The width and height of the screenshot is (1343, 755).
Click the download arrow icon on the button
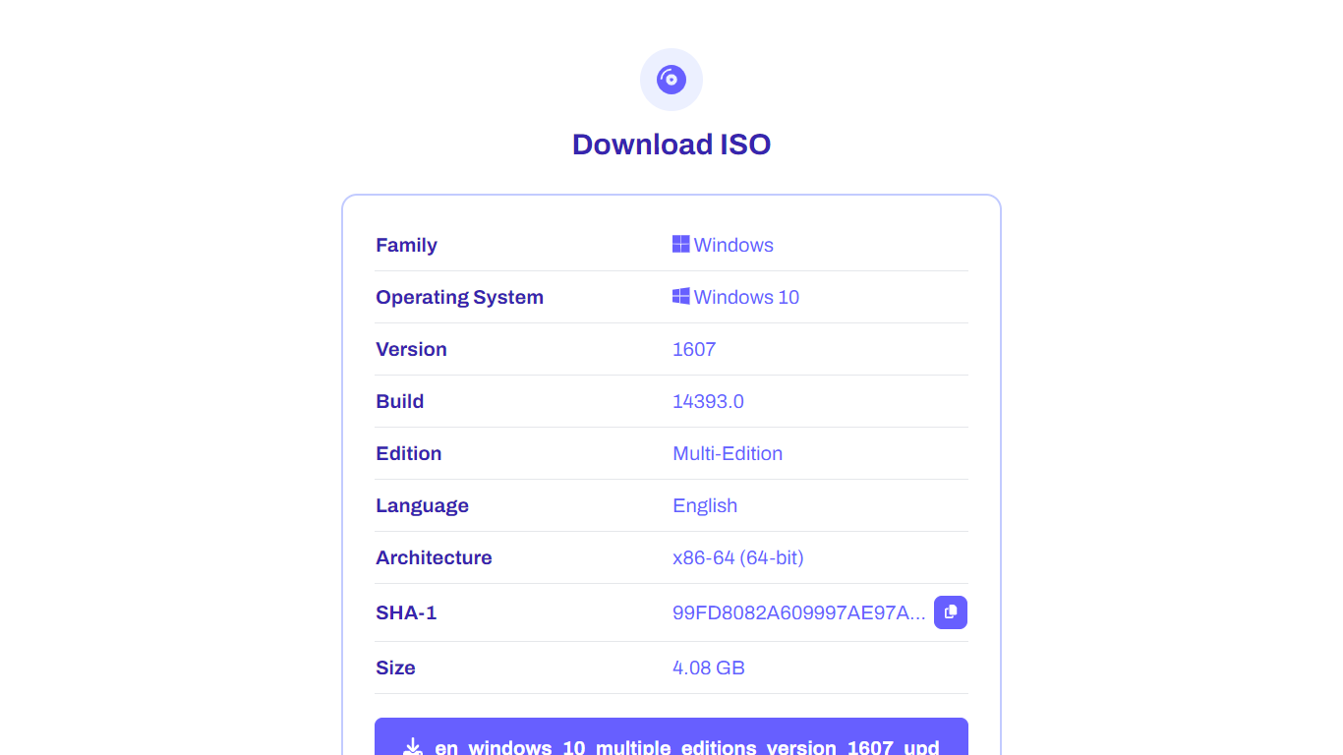pyautogui.click(x=414, y=747)
